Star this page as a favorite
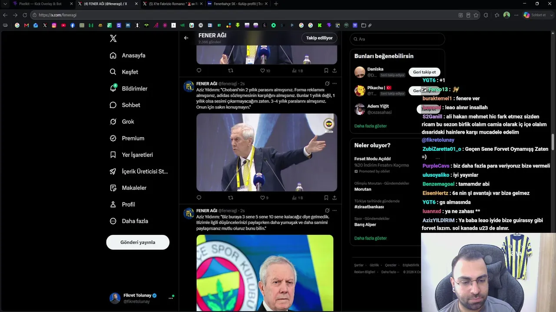 point(476,15)
